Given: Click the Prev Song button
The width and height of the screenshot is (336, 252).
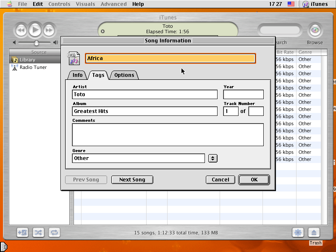Looking at the screenshot, I should click(x=86, y=180).
